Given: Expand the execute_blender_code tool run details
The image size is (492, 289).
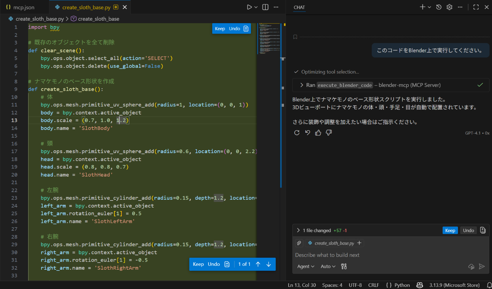Looking at the screenshot, I should [302, 85].
